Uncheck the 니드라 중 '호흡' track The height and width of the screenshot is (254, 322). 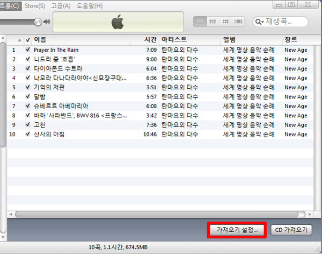pos(28,59)
